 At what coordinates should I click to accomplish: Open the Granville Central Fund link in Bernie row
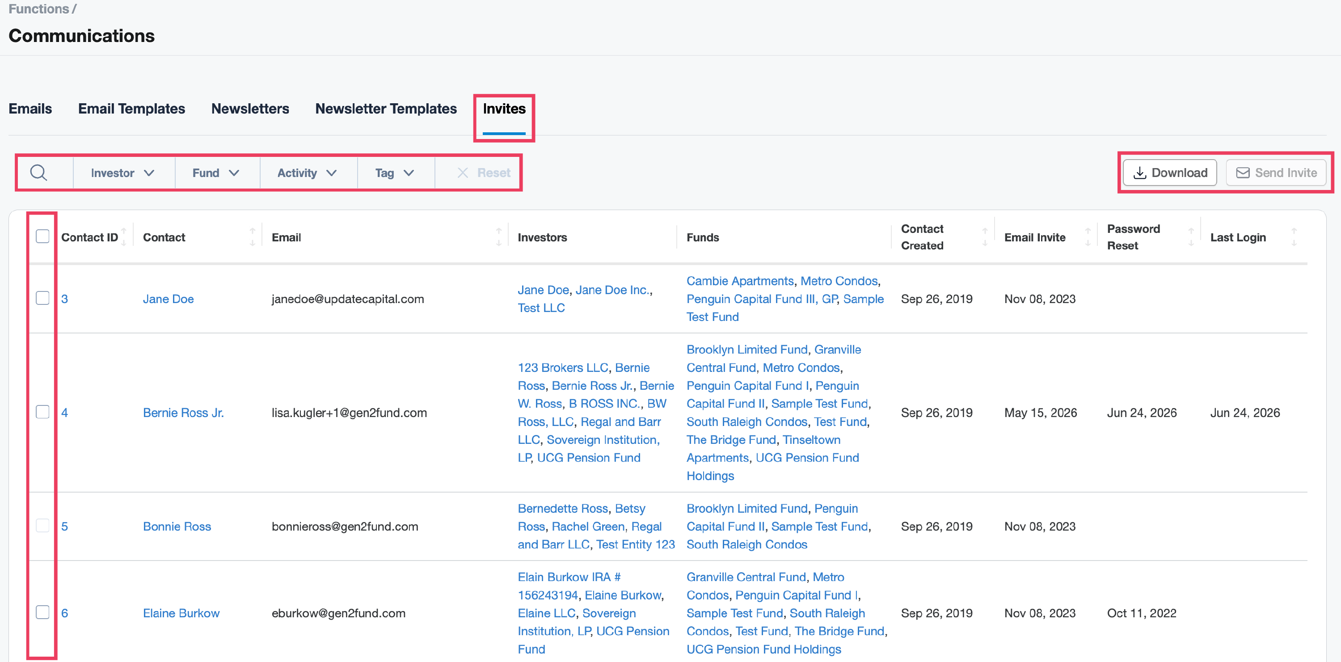(774, 358)
